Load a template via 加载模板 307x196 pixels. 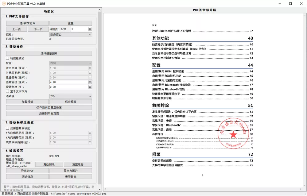pos(26,101)
